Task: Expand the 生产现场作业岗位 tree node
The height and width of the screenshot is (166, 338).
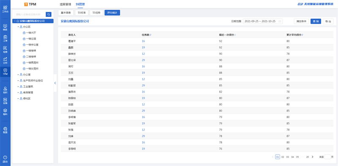Action: [x=18, y=80]
